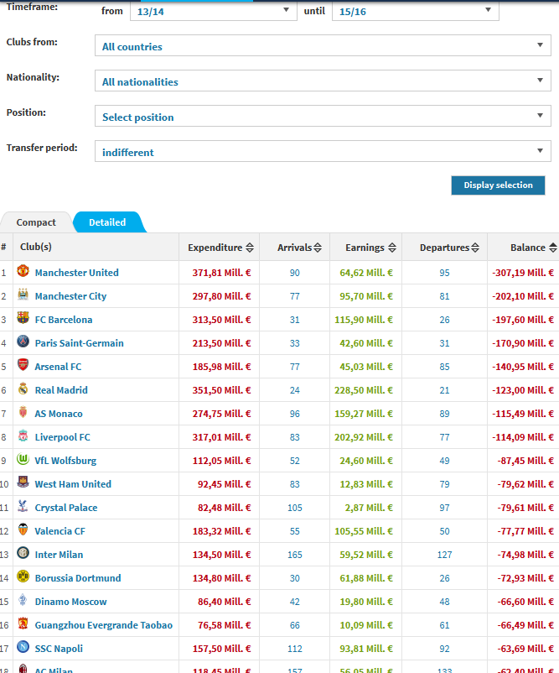Click Real Madrid expenditure 351,50 Mill. €
This screenshot has height=673, width=559.
click(221, 390)
